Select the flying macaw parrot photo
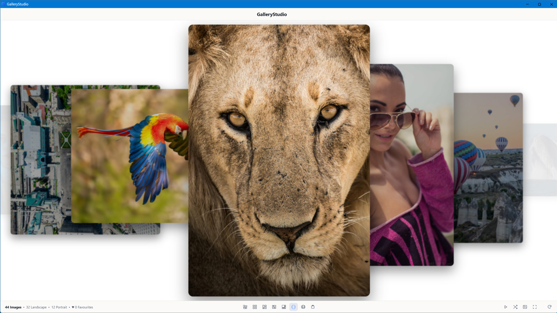557x313 pixels. click(x=130, y=156)
